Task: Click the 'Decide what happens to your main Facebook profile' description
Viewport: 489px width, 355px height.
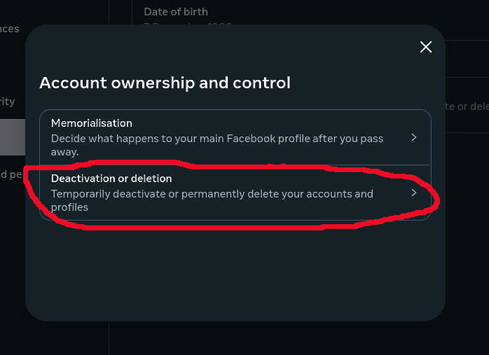Action: pos(217,145)
